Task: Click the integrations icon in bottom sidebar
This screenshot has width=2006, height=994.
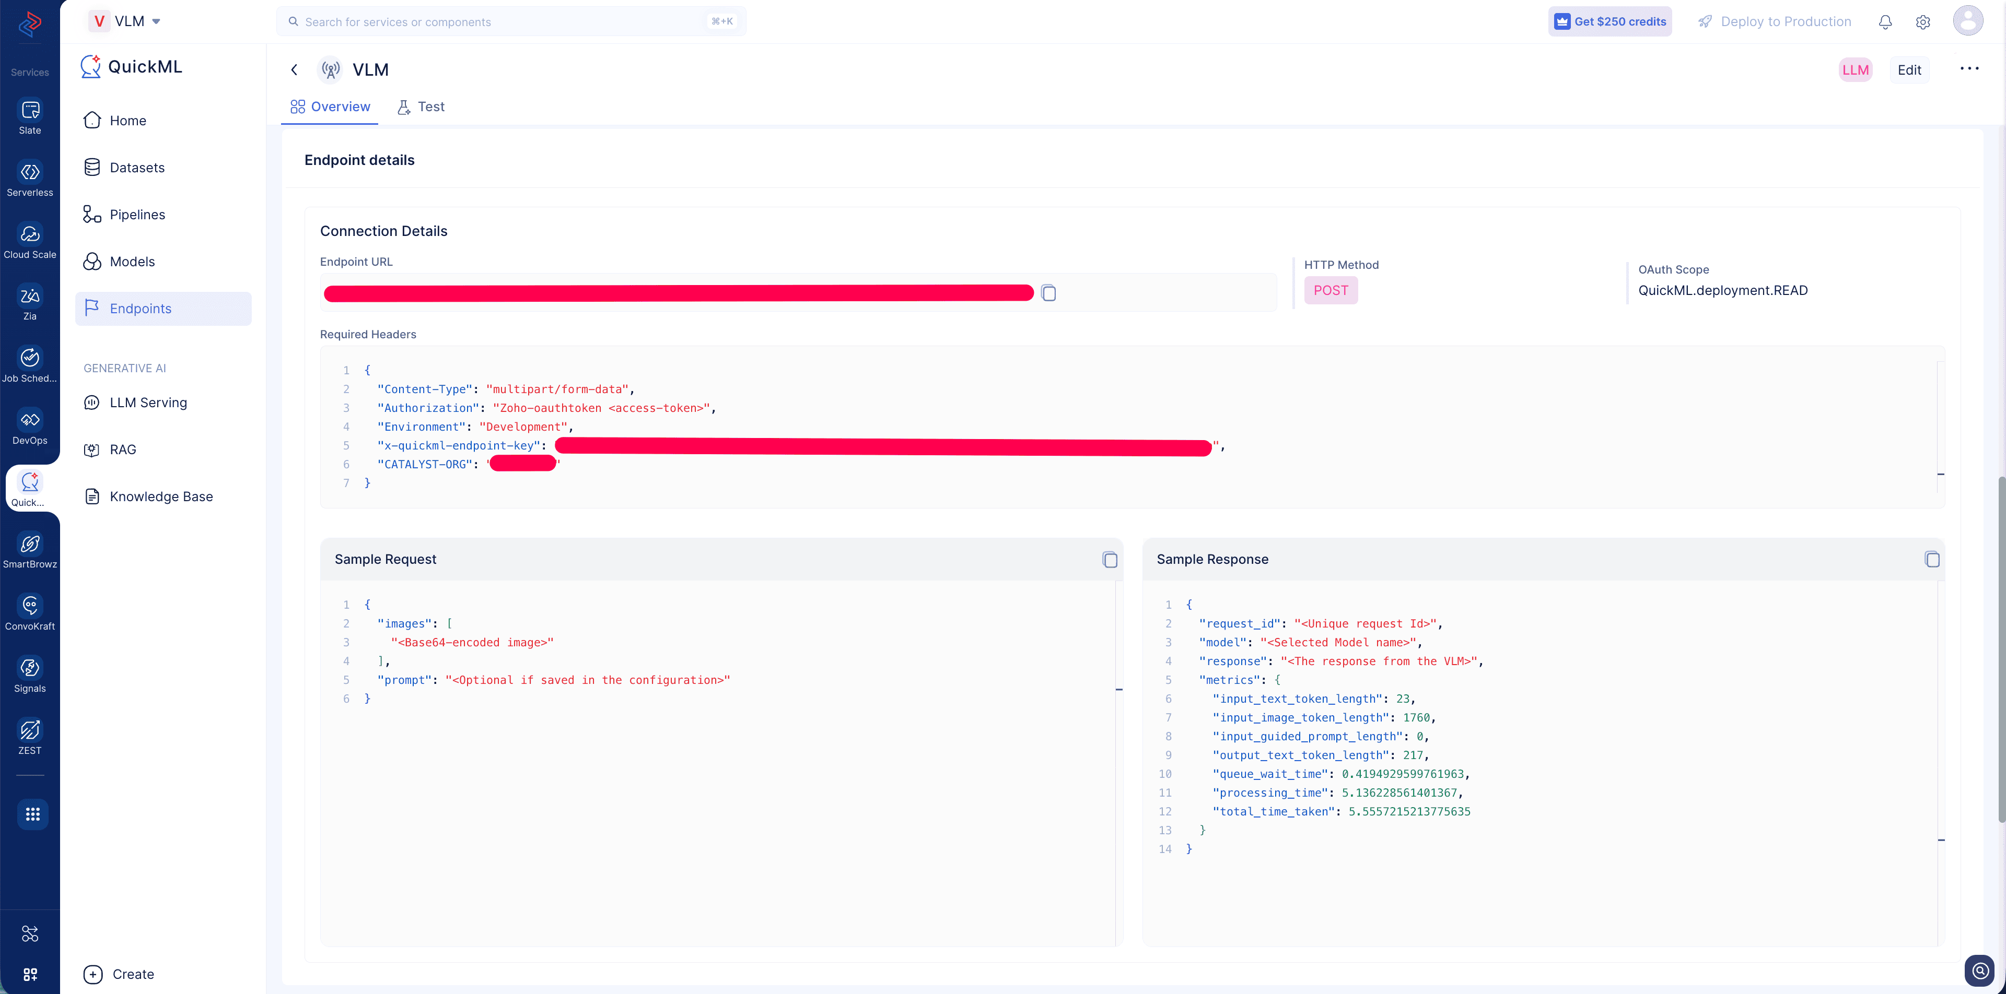Action: point(30,933)
